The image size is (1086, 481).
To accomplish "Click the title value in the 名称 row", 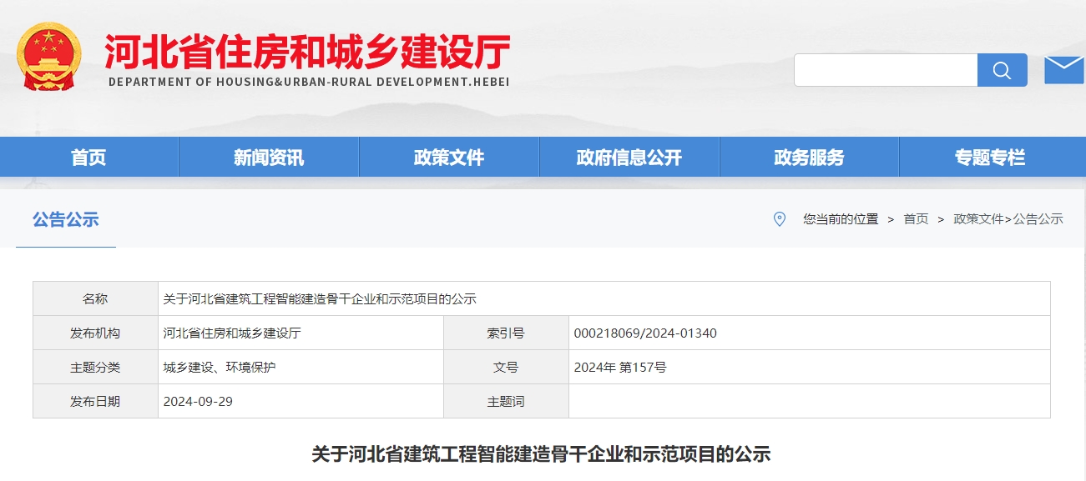I will 320,298.
